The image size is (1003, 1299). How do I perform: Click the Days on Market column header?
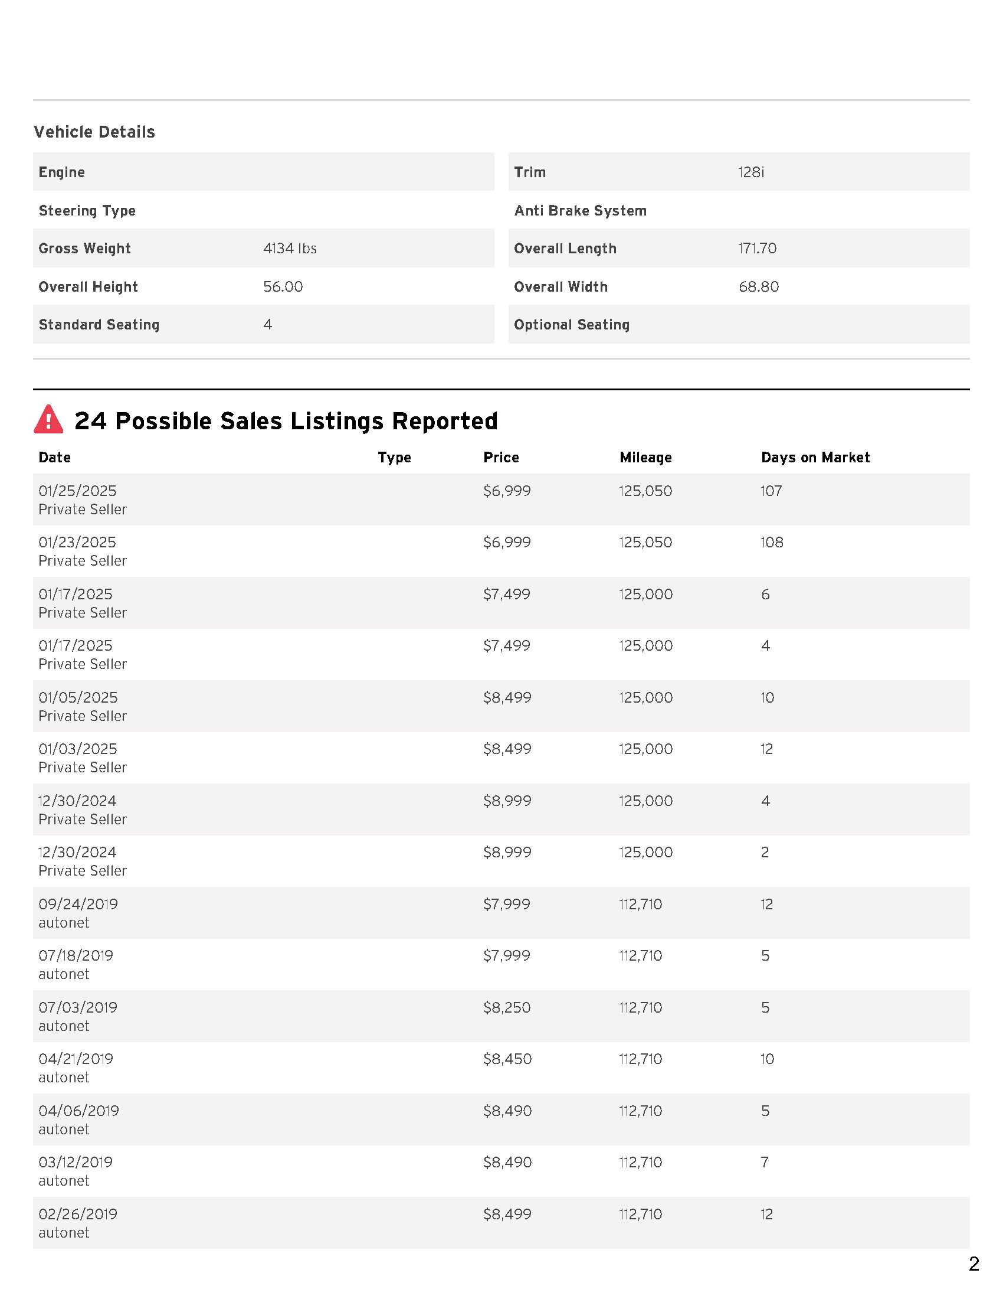[815, 458]
